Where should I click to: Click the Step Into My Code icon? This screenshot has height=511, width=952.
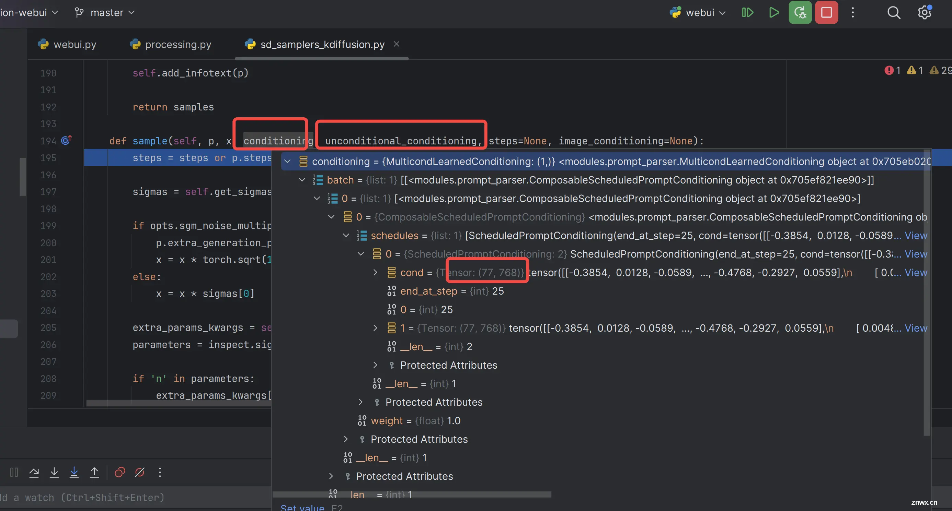pos(74,472)
